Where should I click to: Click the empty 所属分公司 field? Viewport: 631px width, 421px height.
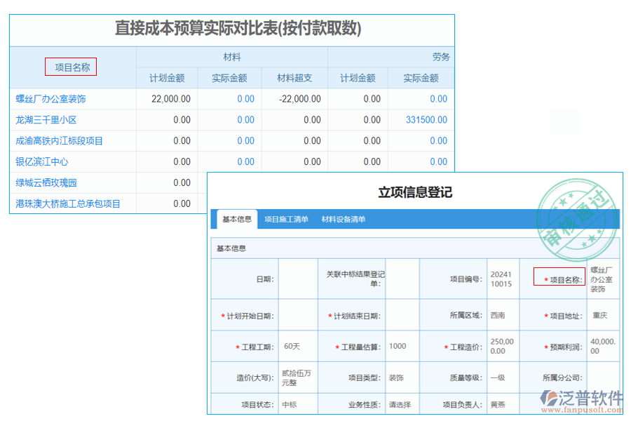coord(589,377)
